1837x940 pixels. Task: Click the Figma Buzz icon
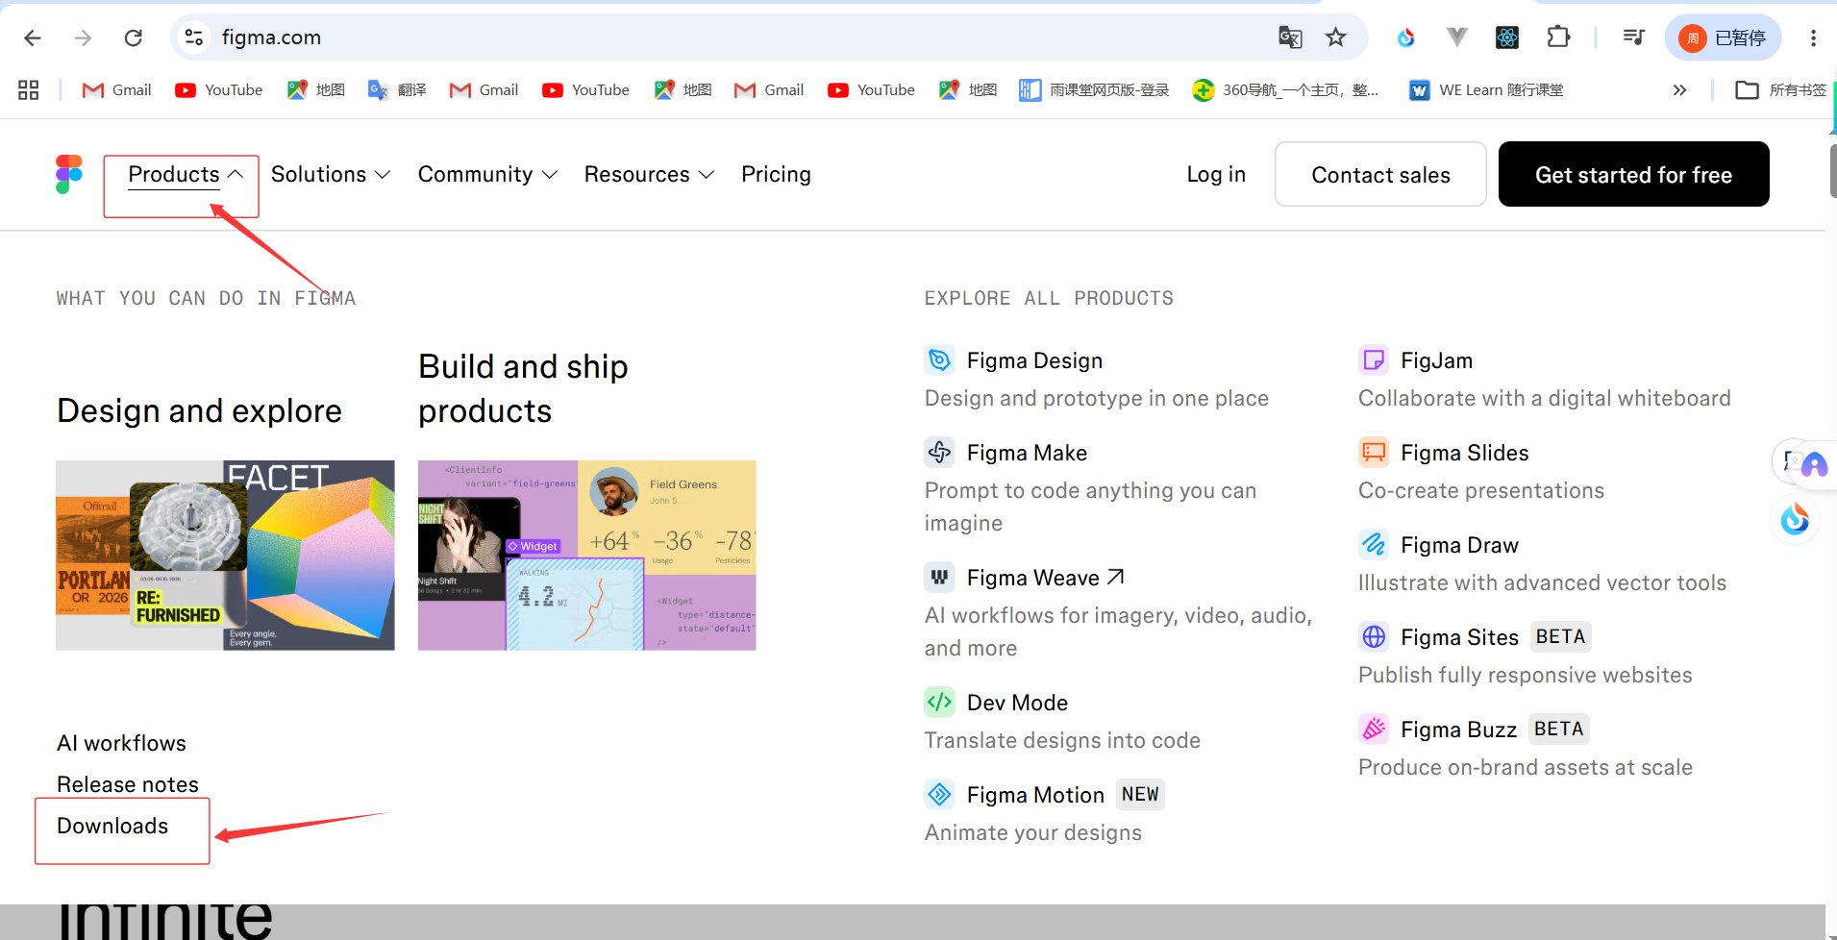(1374, 730)
